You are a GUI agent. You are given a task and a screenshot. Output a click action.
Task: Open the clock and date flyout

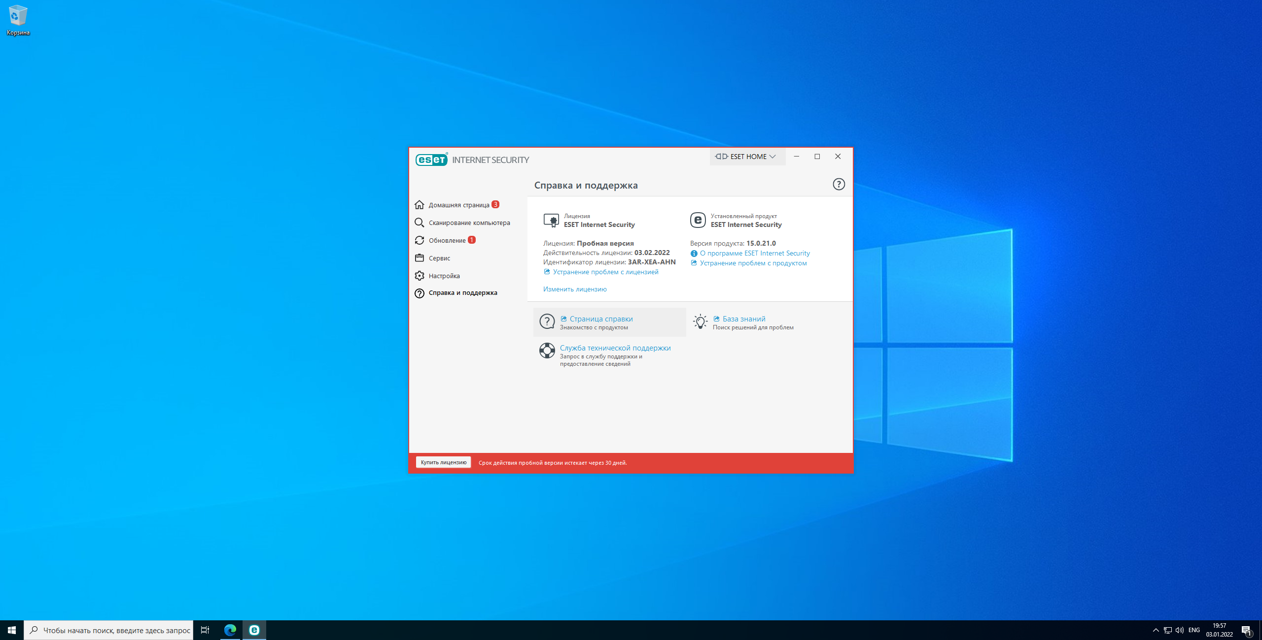[1219, 630]
